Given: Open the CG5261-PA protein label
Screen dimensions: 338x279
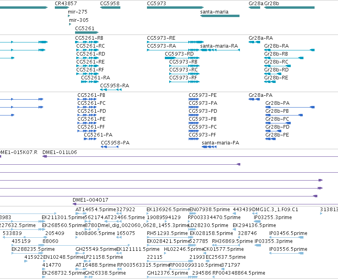Looking at the screenshot, I should (x=98, y=135).
